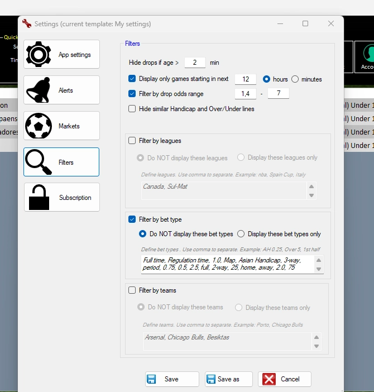Click the wrench icon in the title bar

[27, 24]
